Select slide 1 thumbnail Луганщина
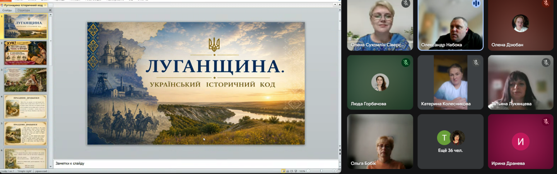This screenshot has width=557, height=174. [26, 26]
